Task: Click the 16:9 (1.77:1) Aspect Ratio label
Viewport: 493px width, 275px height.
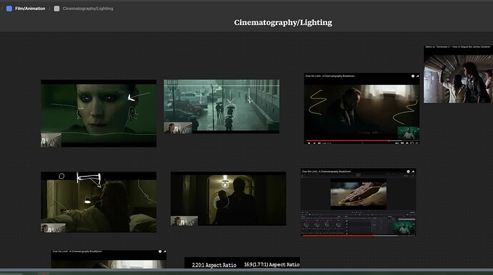Action: (x=272, y=264)
